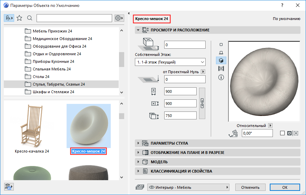This screenshot has width=306, height=195.
Task: Switch preview to 3D shaded view
Action: 221,60
